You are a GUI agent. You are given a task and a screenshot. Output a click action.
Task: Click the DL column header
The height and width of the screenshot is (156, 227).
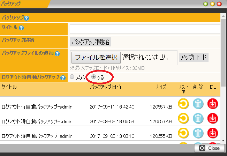pos(213,87)
